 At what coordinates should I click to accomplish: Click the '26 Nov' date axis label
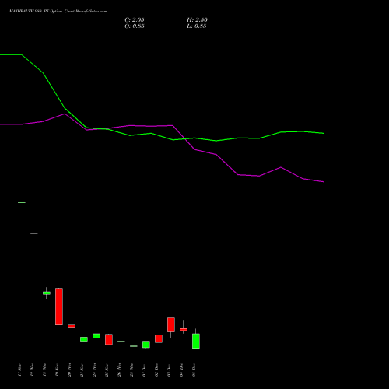tap(119, 370)
